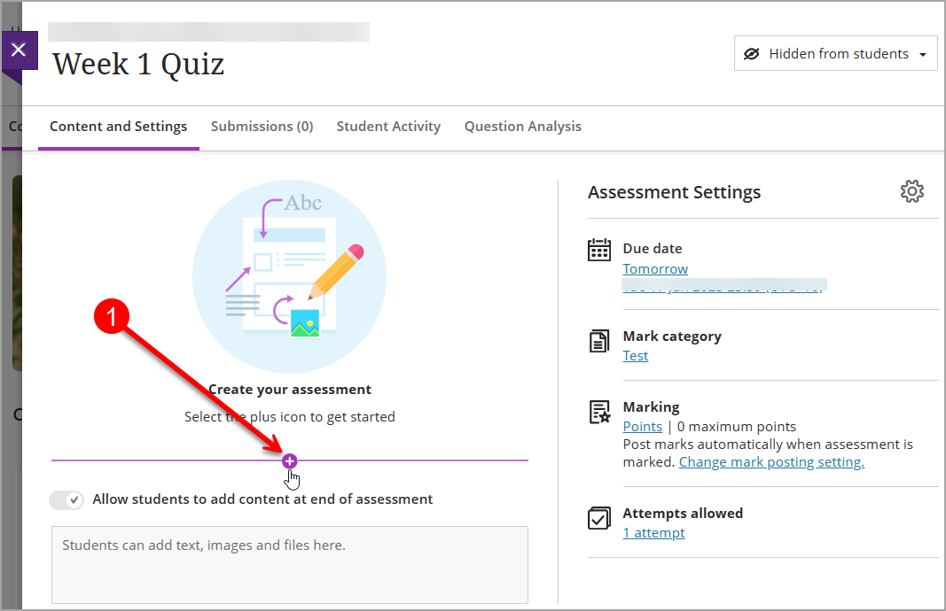
Task: Click the Tomorrow due date link
Action: (655, 268)
